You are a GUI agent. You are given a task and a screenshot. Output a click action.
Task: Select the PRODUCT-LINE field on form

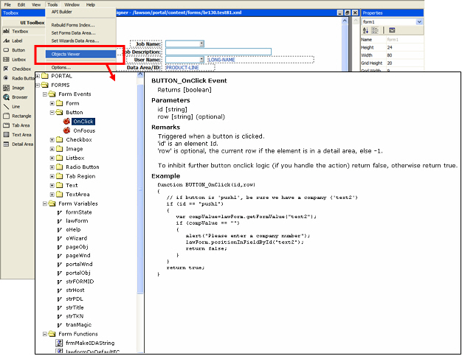click(x=190, y=67)
